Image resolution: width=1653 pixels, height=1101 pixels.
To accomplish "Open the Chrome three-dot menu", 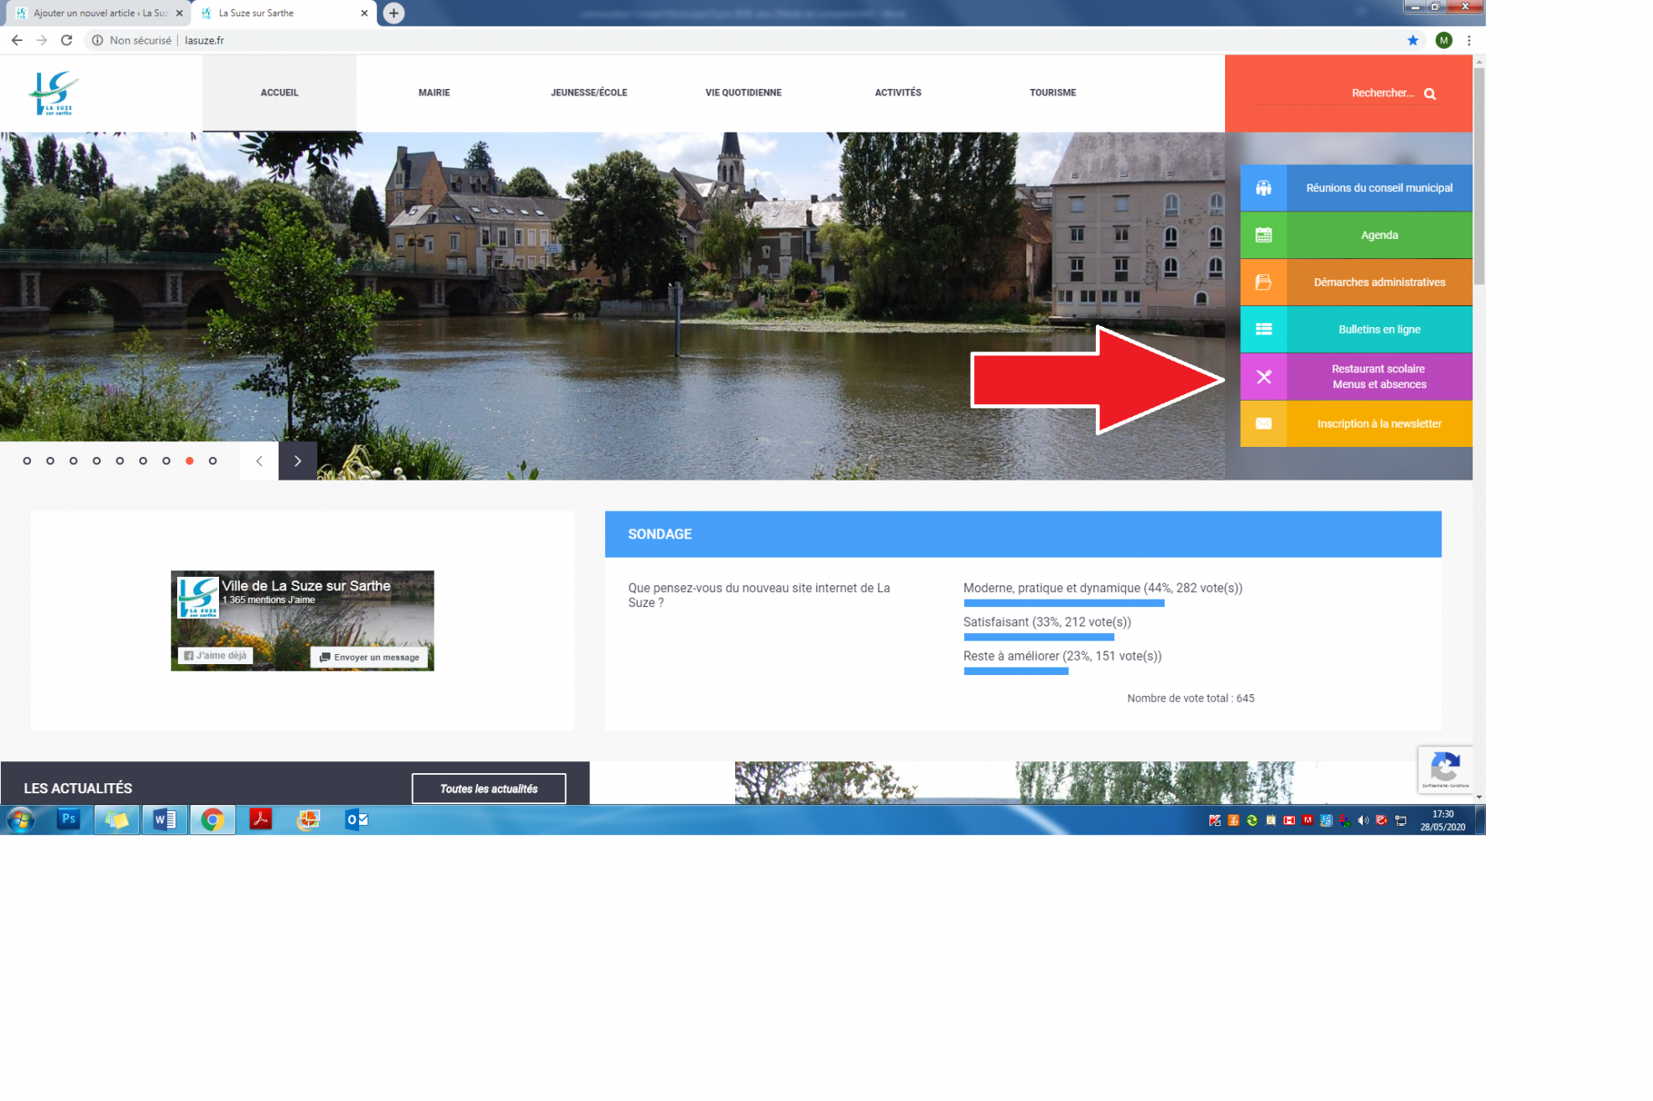I will click(x=1468, y=40).
